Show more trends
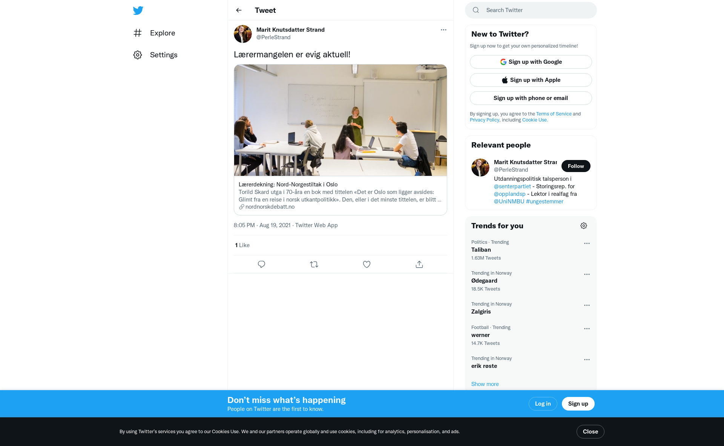Image resolution: width=724 pixels, height=446 pixels. pyautogui.click(x=485, y=384)
